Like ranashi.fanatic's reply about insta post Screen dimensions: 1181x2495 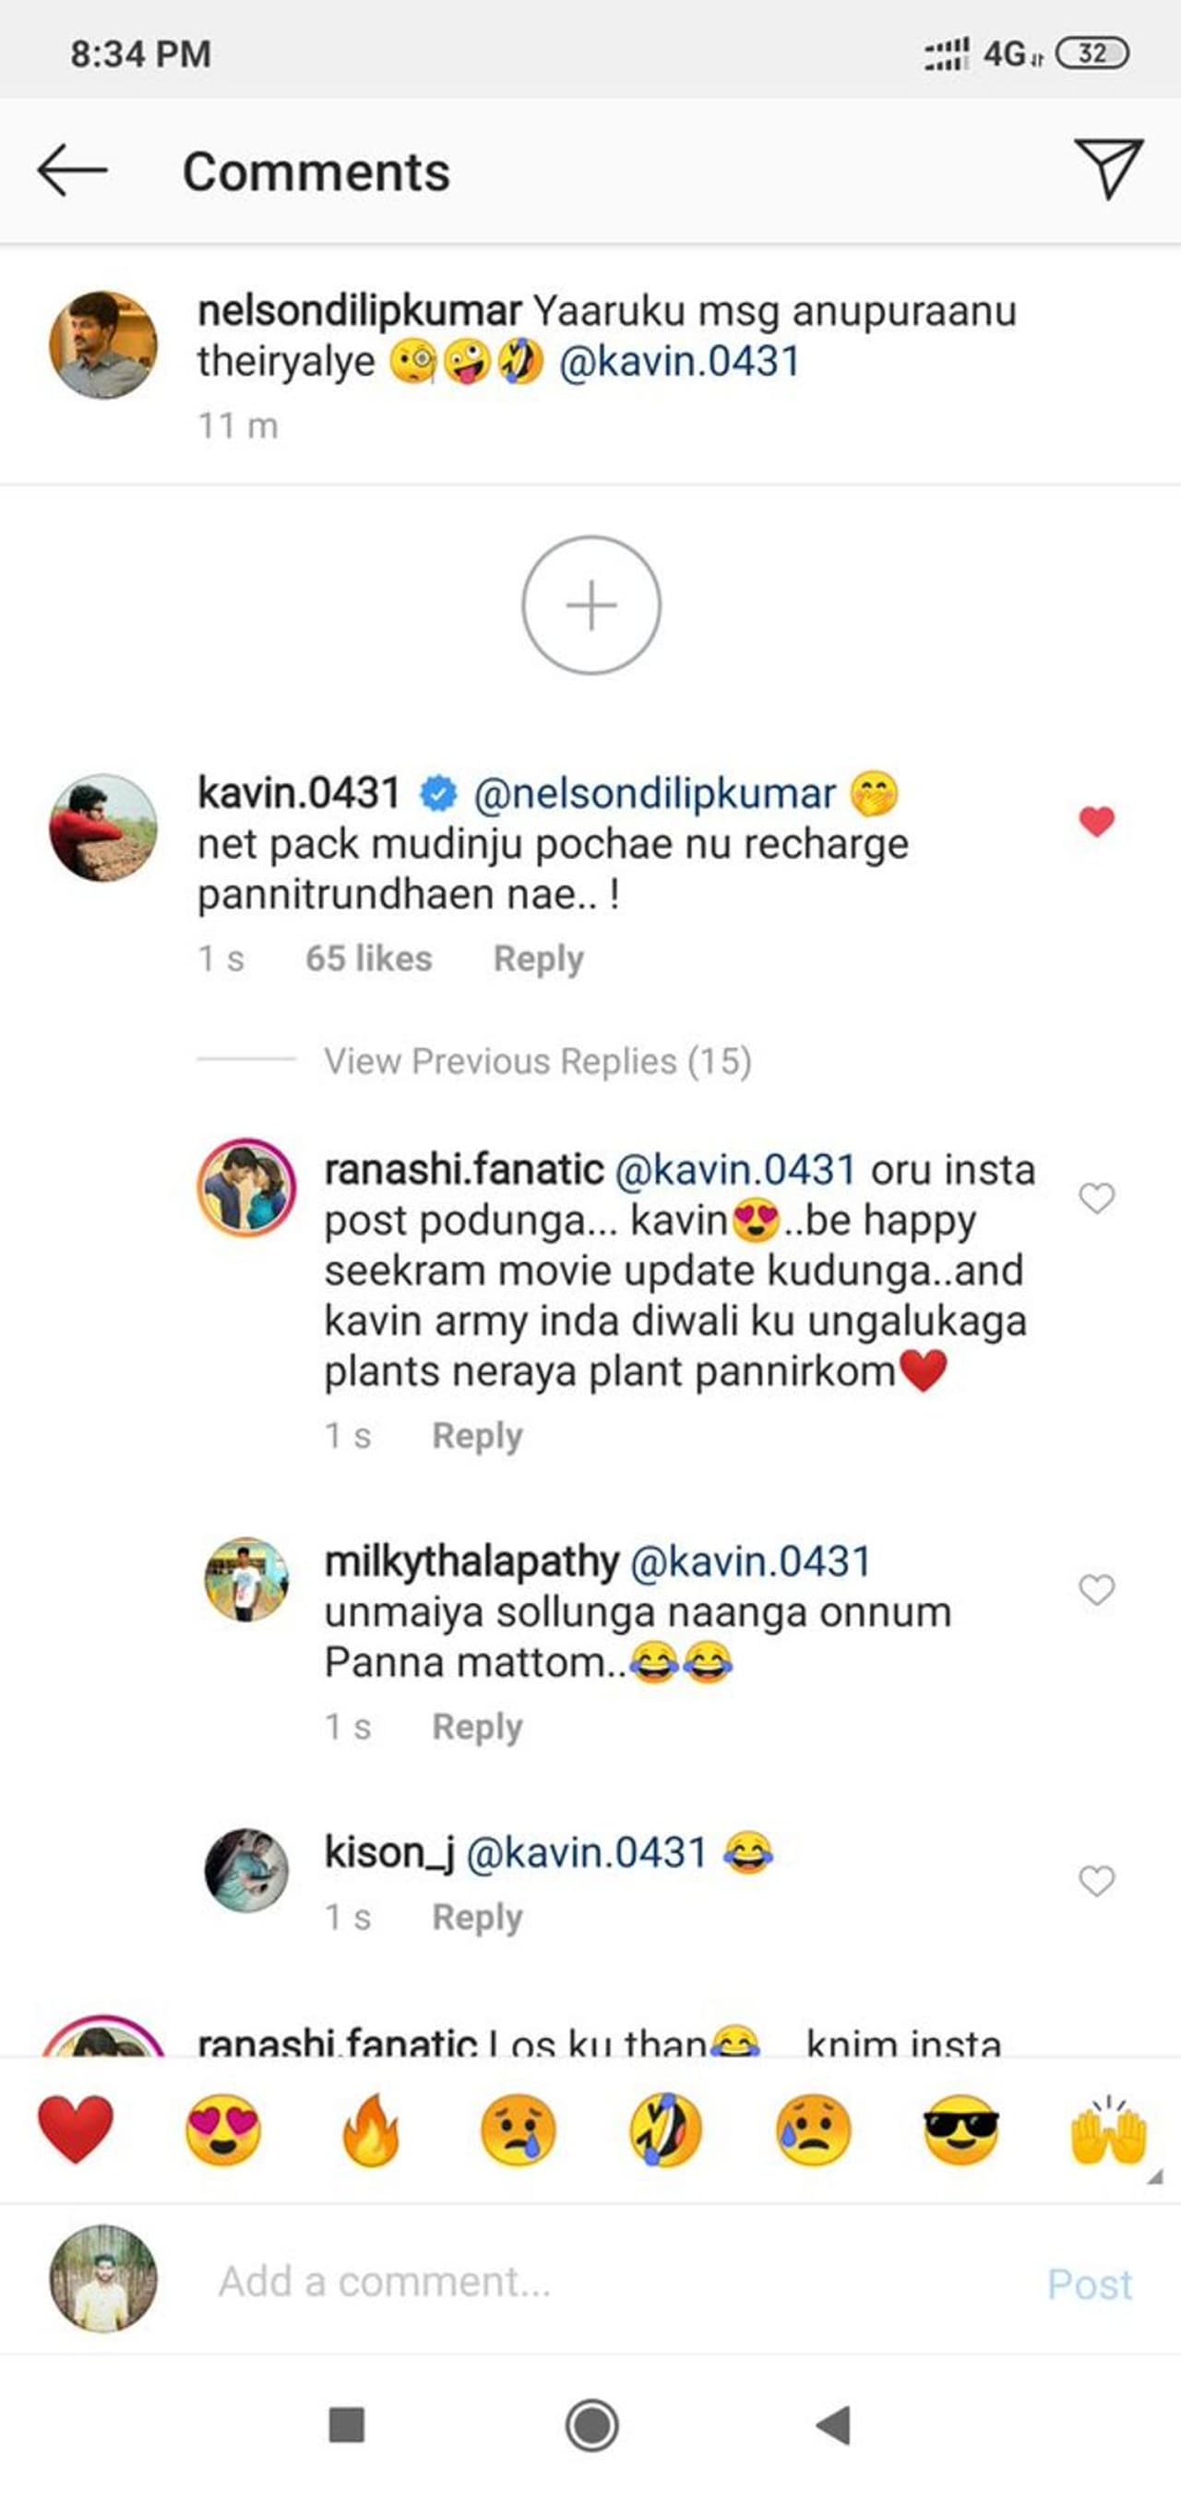click(1096, 1199)
